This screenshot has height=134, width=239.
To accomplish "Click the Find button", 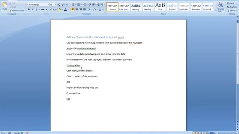I will [232, 3].
